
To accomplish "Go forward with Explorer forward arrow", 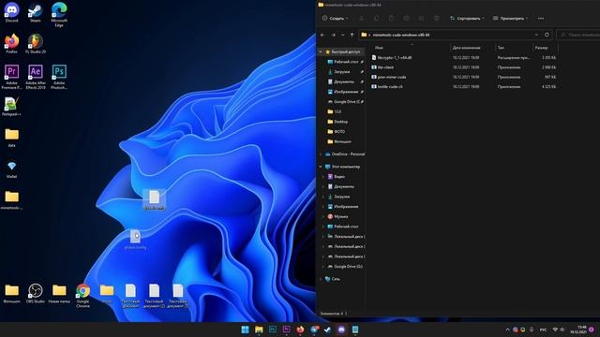I will pos(333,35).
